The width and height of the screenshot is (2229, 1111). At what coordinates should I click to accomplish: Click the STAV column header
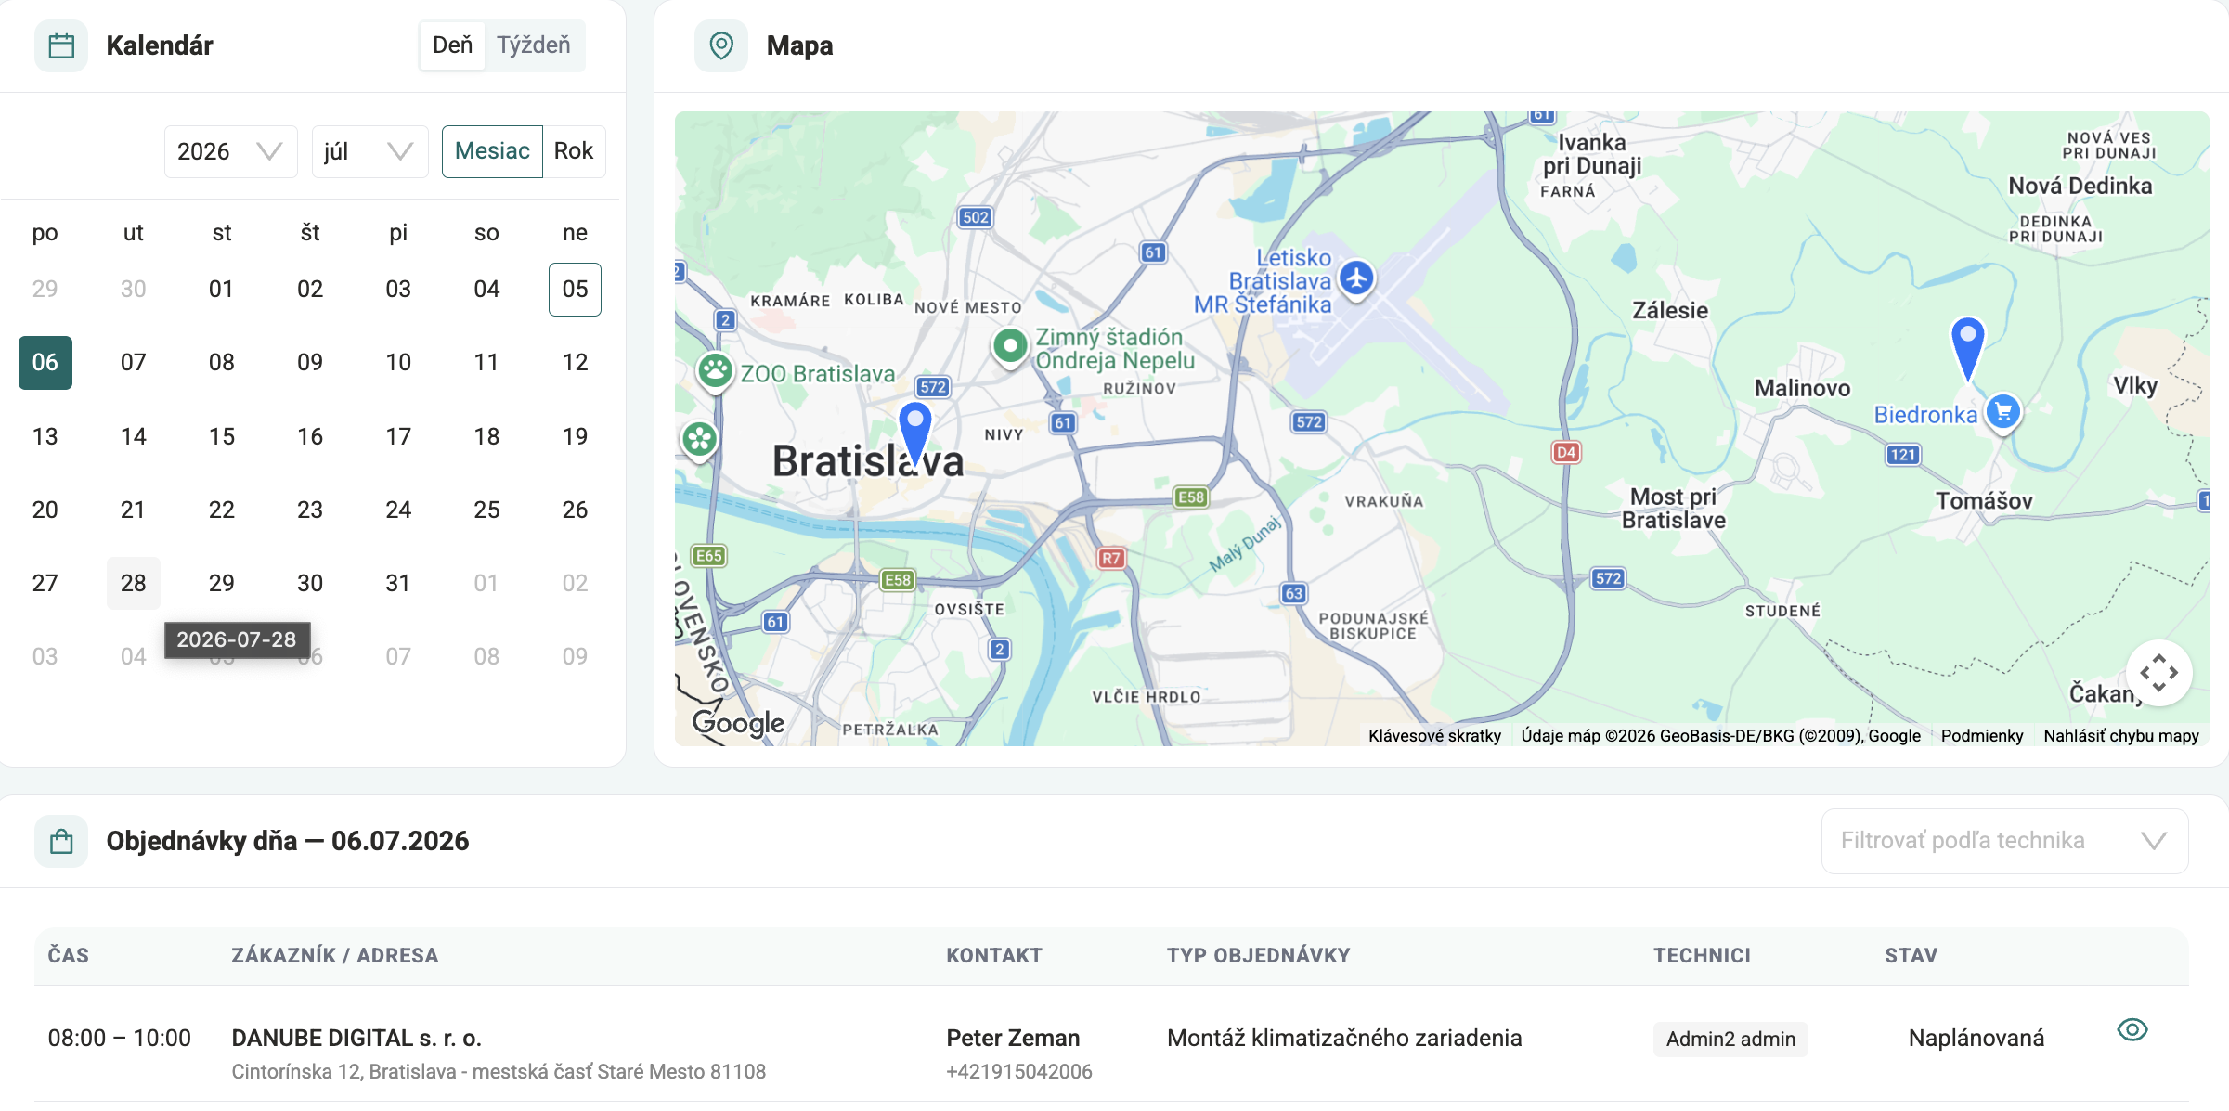1911,956
